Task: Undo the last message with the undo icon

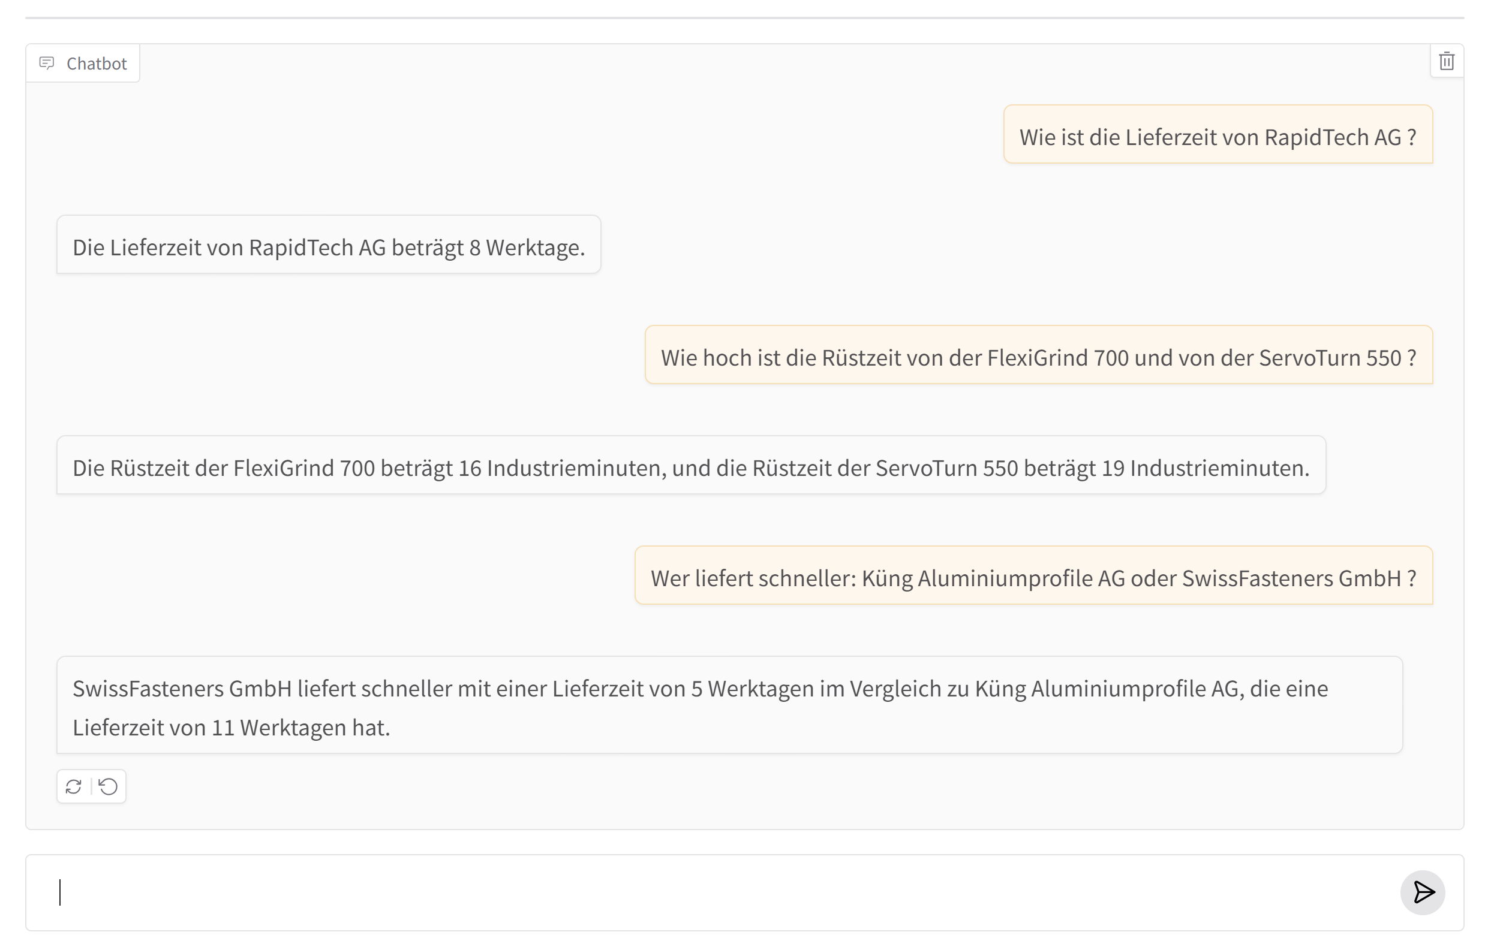Action: point(109,786)
